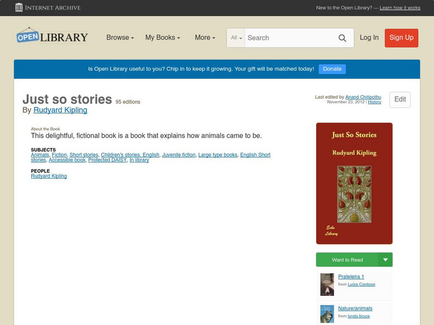This screenshot has height=325, width=434.
Task: Open the History link
Action: (374, 102)
